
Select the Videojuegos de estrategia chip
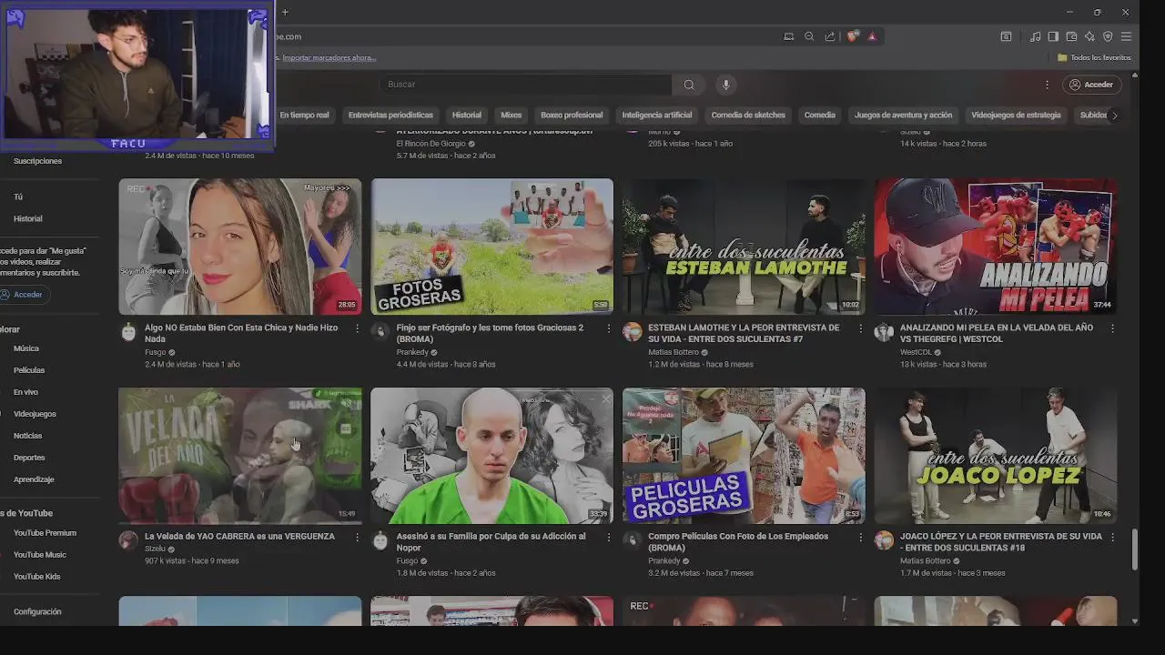[x=1016, y=116]
